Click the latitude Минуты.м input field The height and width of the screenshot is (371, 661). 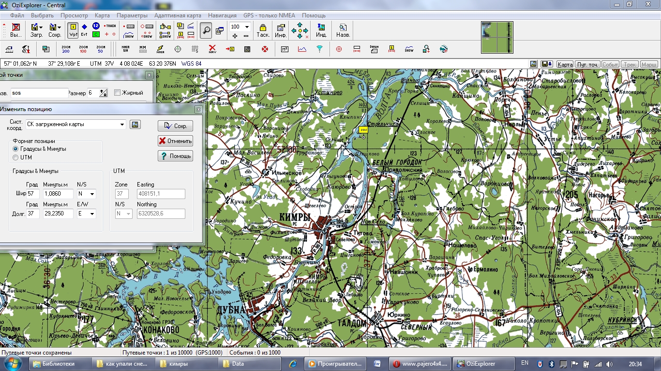tap(58, 194)
